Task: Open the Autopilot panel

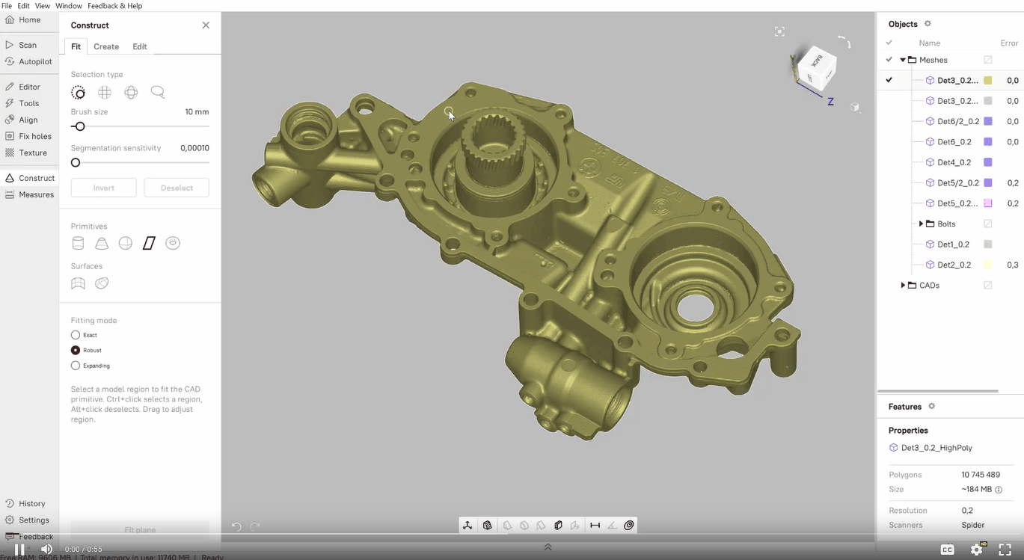Action: 28,61
